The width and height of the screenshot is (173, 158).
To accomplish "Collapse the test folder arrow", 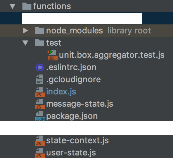I will pyautogui.click(x=25, y=43).
